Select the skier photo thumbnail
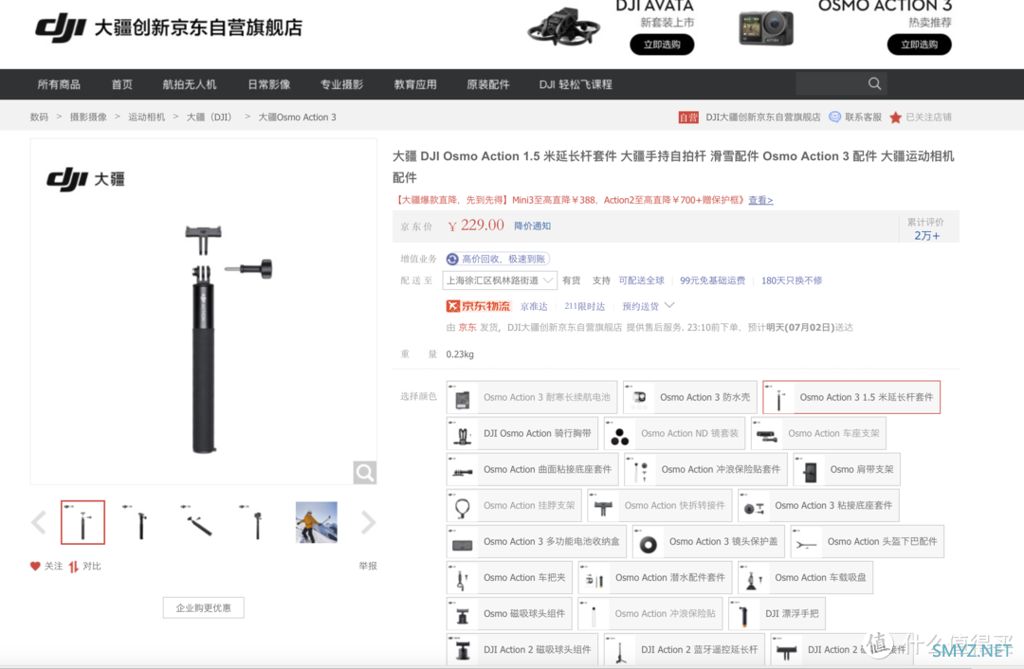 (x=316, y=522)
